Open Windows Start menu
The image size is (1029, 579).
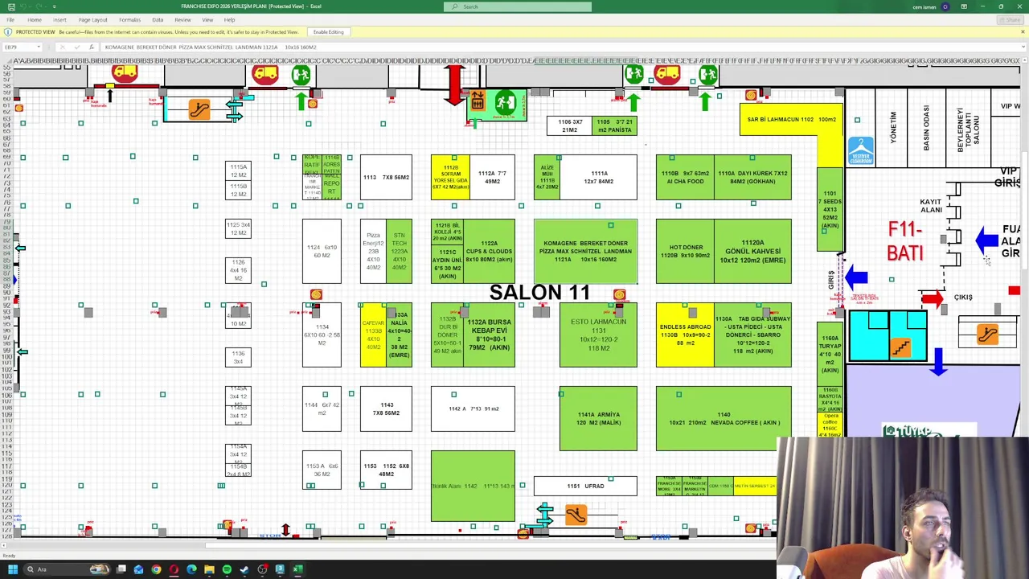pos(12,569)
